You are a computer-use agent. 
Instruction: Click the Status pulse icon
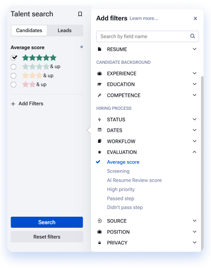(x=99, y=119)
